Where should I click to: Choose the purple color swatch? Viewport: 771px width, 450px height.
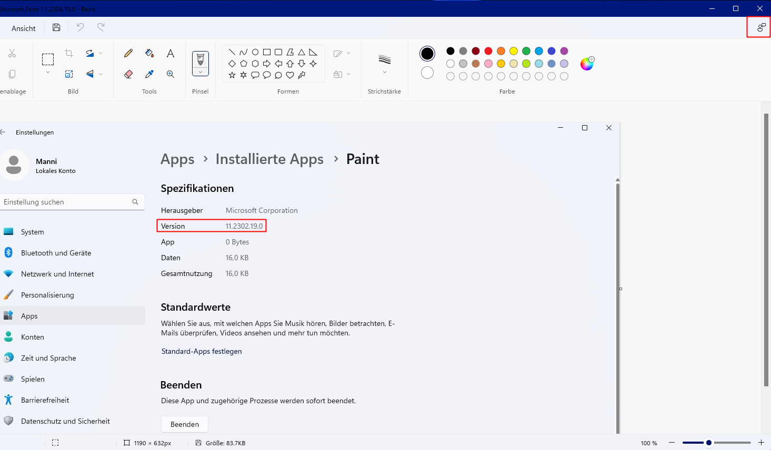[x=564, y=51]
